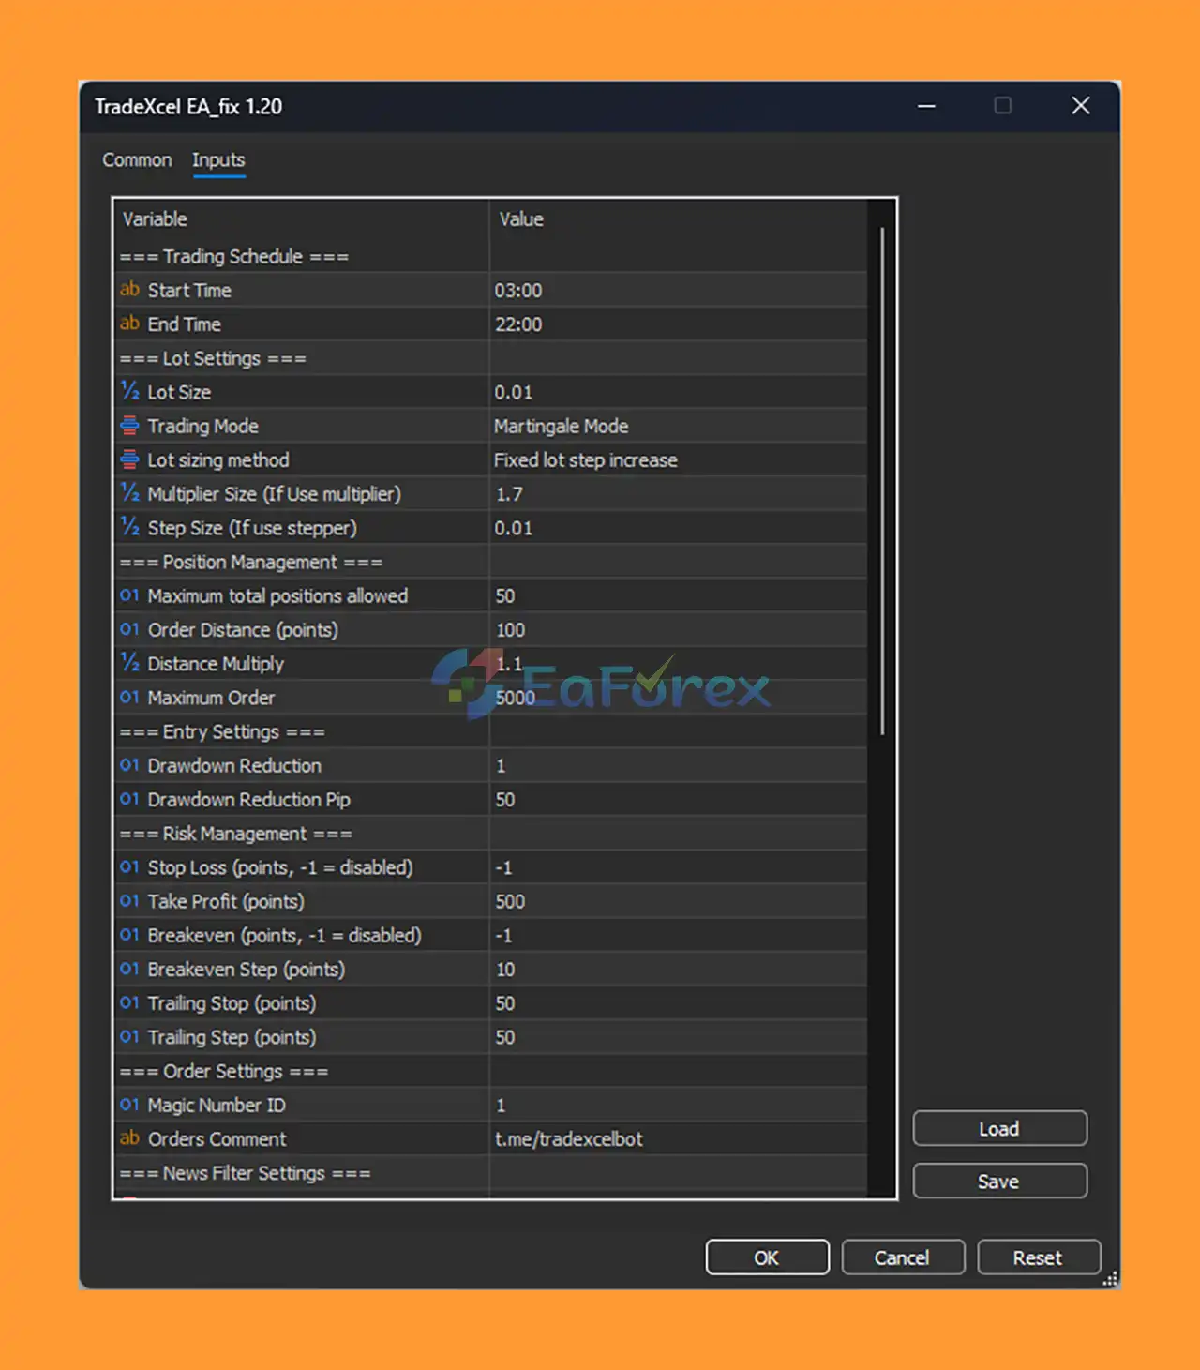
Task: Open the 'Fixed lot step increase' dropdown
Action: pos(675,459)
